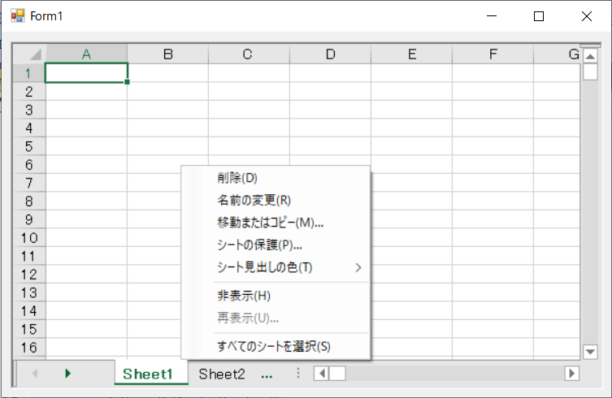Click the horizontal scrollbar left arrow

pyautogui.click(x=321, y=373)
